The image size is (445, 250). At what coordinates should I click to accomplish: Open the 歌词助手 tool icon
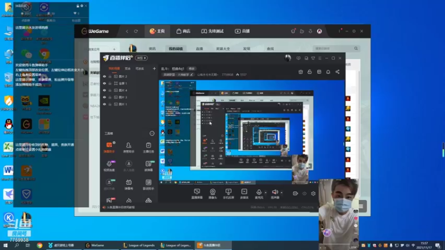(x=149, y=184)
